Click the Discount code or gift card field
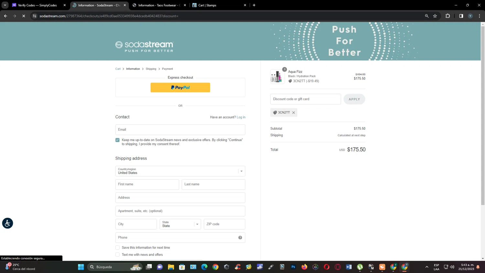Viewport: 485px width, 273px height. pyautogui.click(x=306, y=99)
